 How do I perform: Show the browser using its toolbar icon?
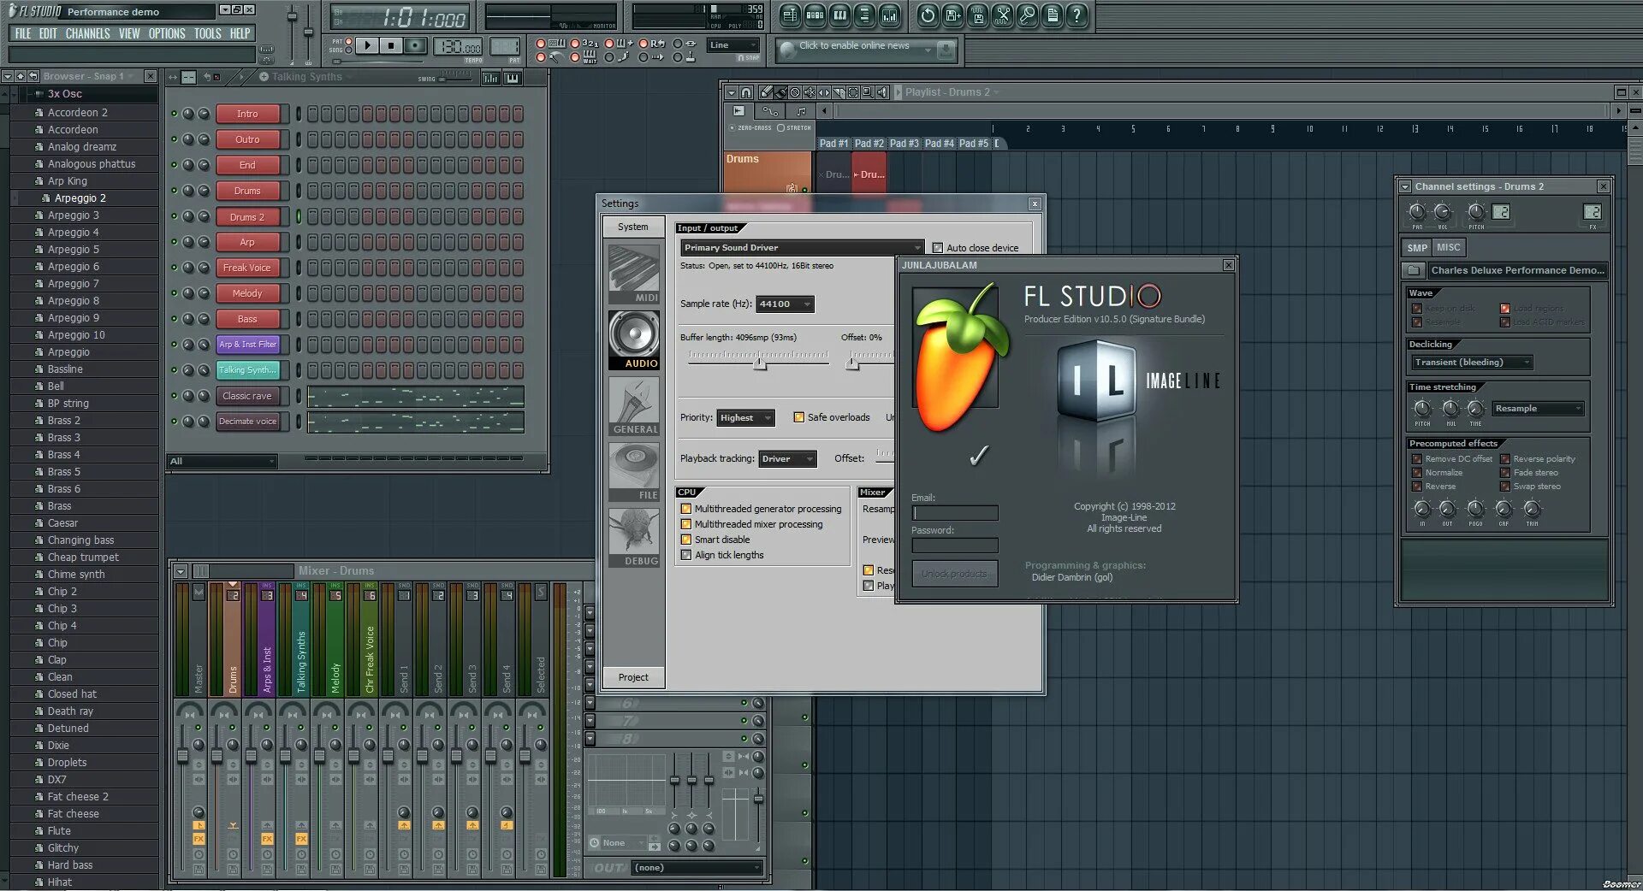(x=864, y=15)
